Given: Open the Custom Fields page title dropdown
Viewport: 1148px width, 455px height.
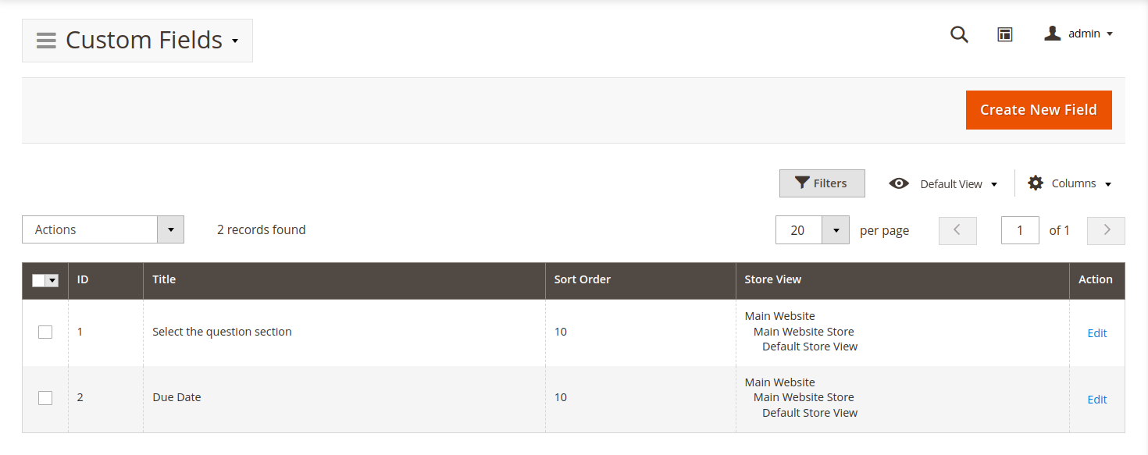Looking at the screenshot, I should [x=234, y=41].
